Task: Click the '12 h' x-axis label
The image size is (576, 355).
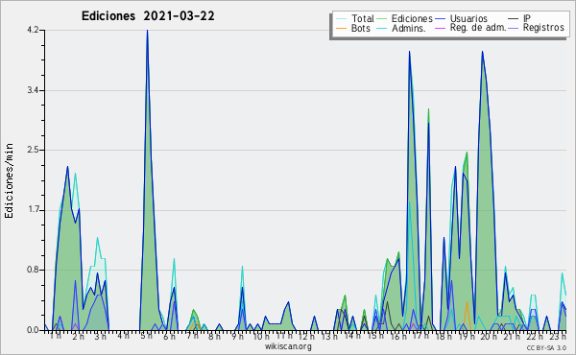Action: coord(306,336)
